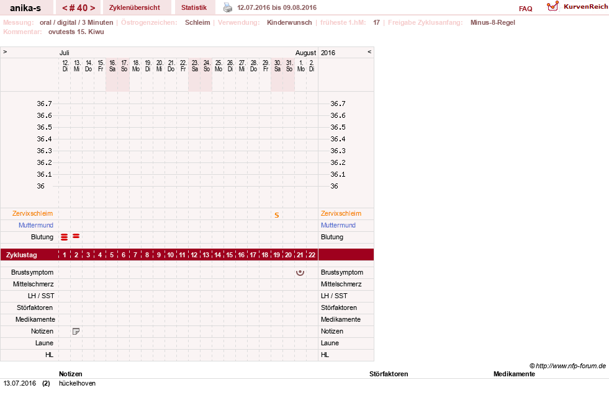
Task: Click the Minus-8-Regel value
Action: coord(492,22)
